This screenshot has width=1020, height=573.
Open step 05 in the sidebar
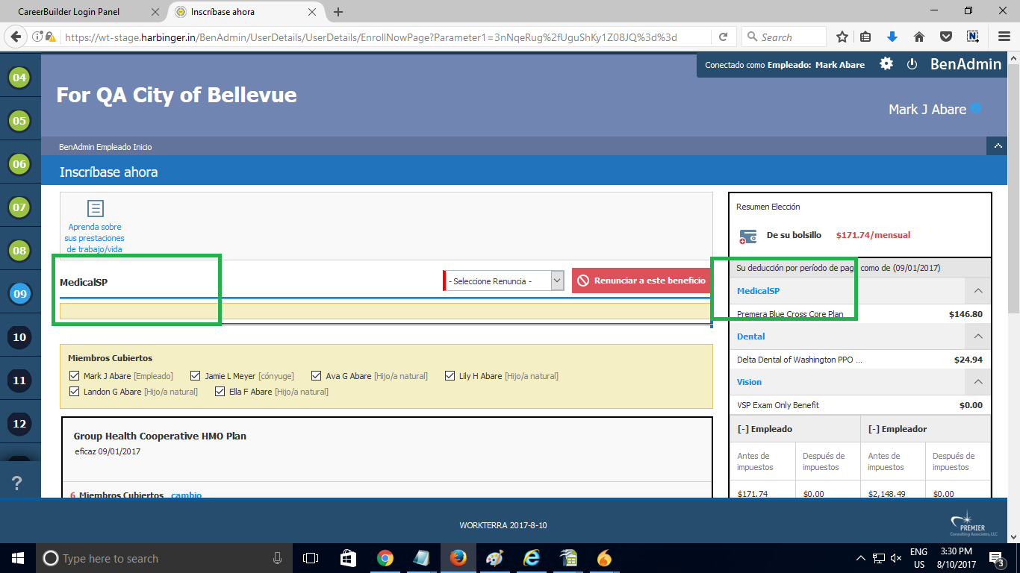19,121
